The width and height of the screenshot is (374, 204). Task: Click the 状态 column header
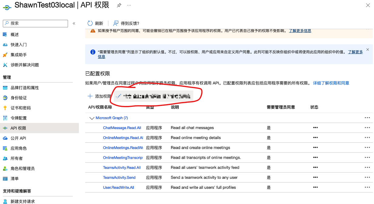314,107
